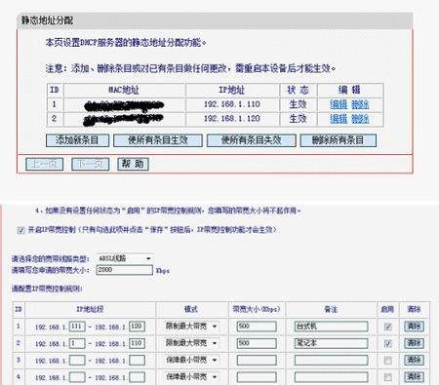The width and height of the screenshot is (439, 385).
Task: Clear rule 2 with its 清除 button
Action: (414, 343)
